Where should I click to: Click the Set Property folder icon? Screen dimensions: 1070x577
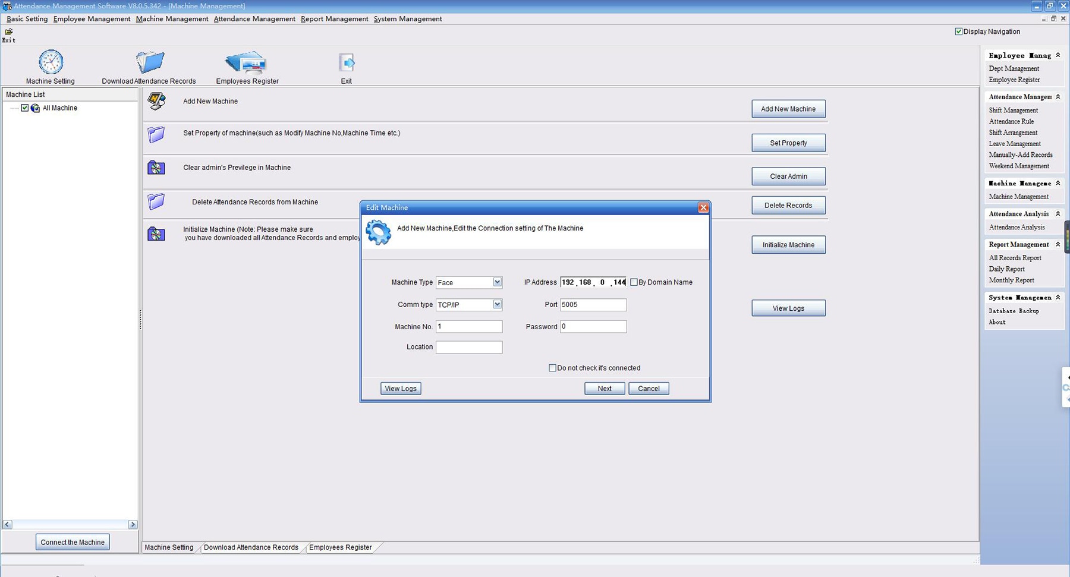(x=156, y=135)
